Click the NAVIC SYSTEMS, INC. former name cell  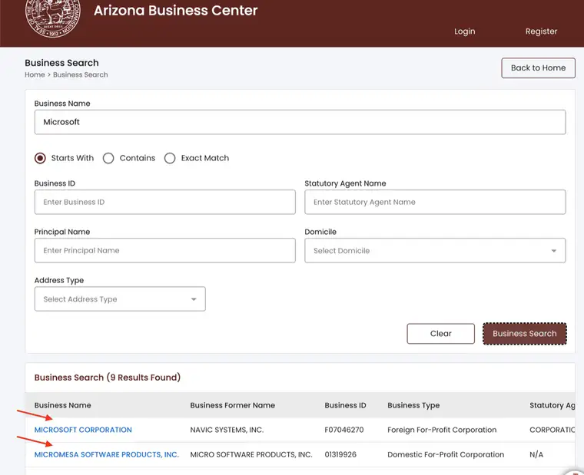(227, 430)
